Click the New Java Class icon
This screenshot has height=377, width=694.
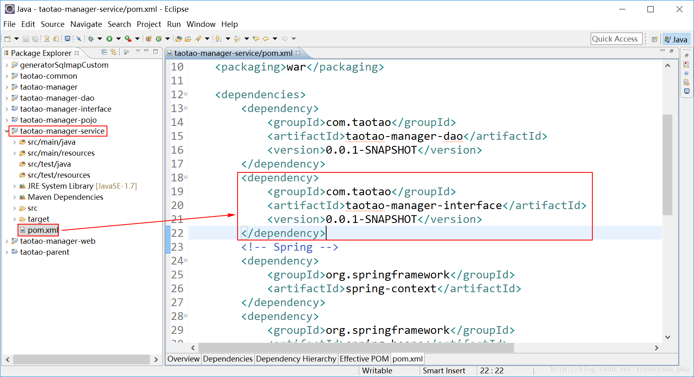[x=159, y=39]
